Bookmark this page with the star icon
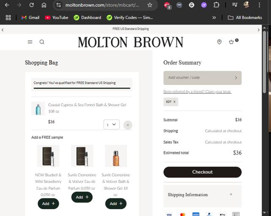 [149, 5]
